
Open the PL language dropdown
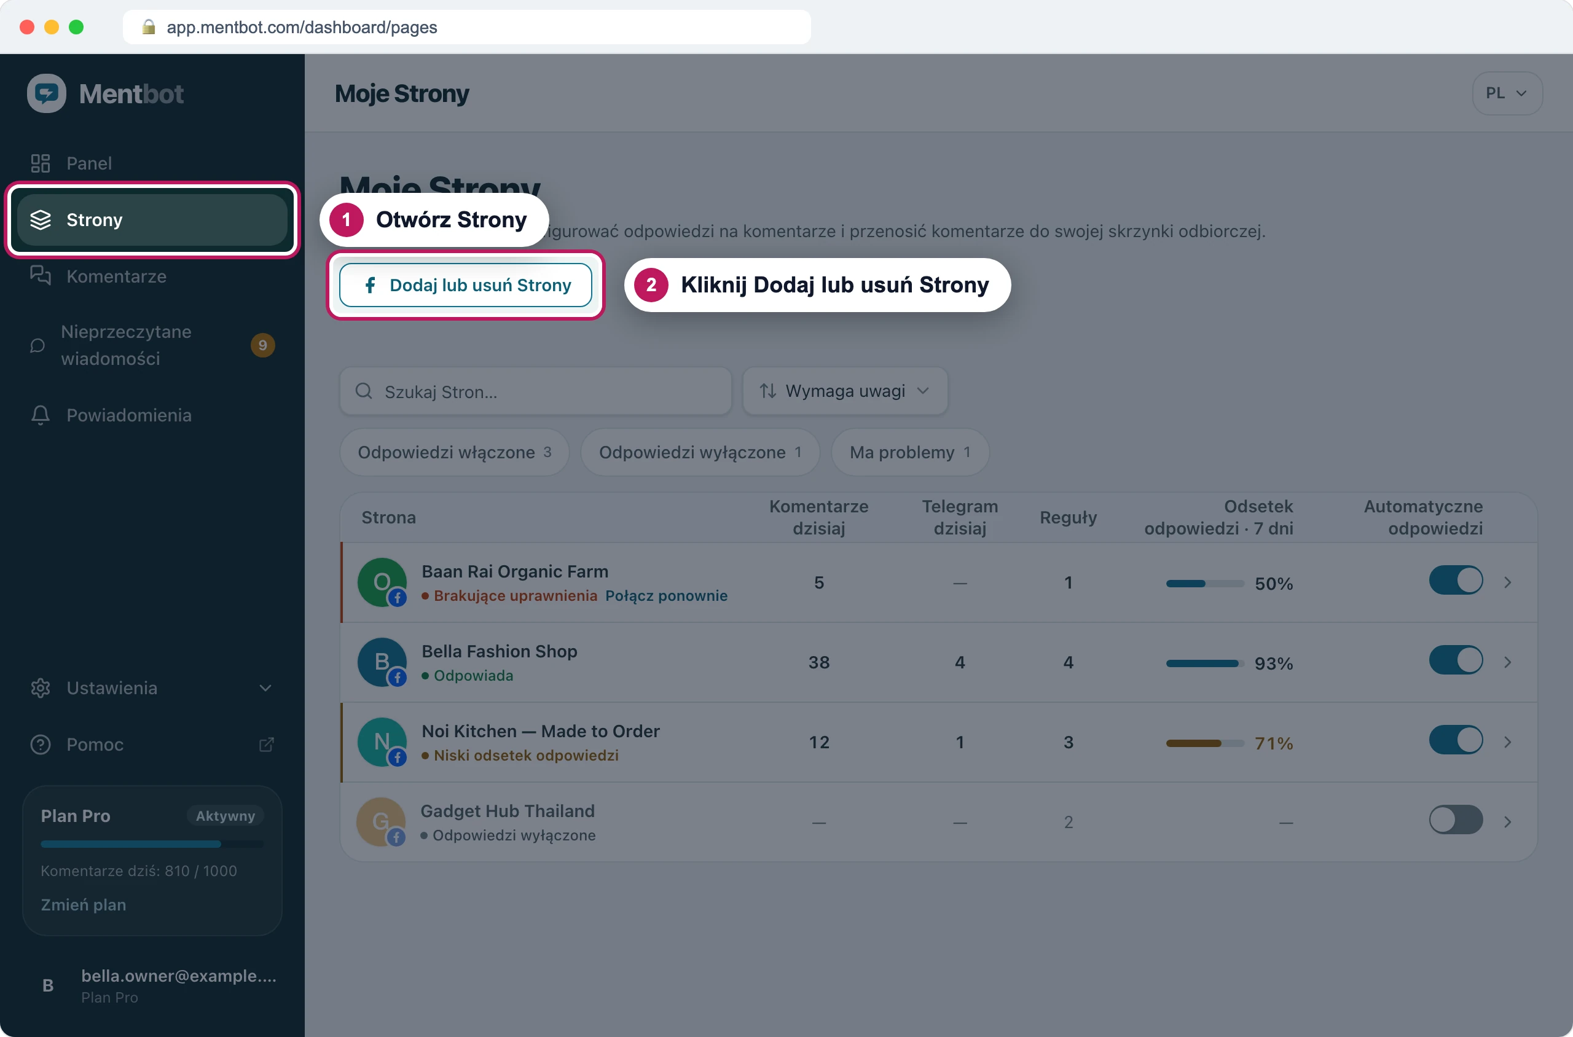click(1507, 93)
